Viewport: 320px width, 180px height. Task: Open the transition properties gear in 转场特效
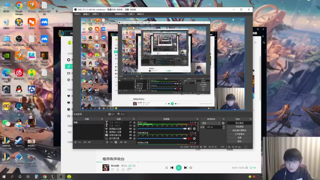point(223,123)
